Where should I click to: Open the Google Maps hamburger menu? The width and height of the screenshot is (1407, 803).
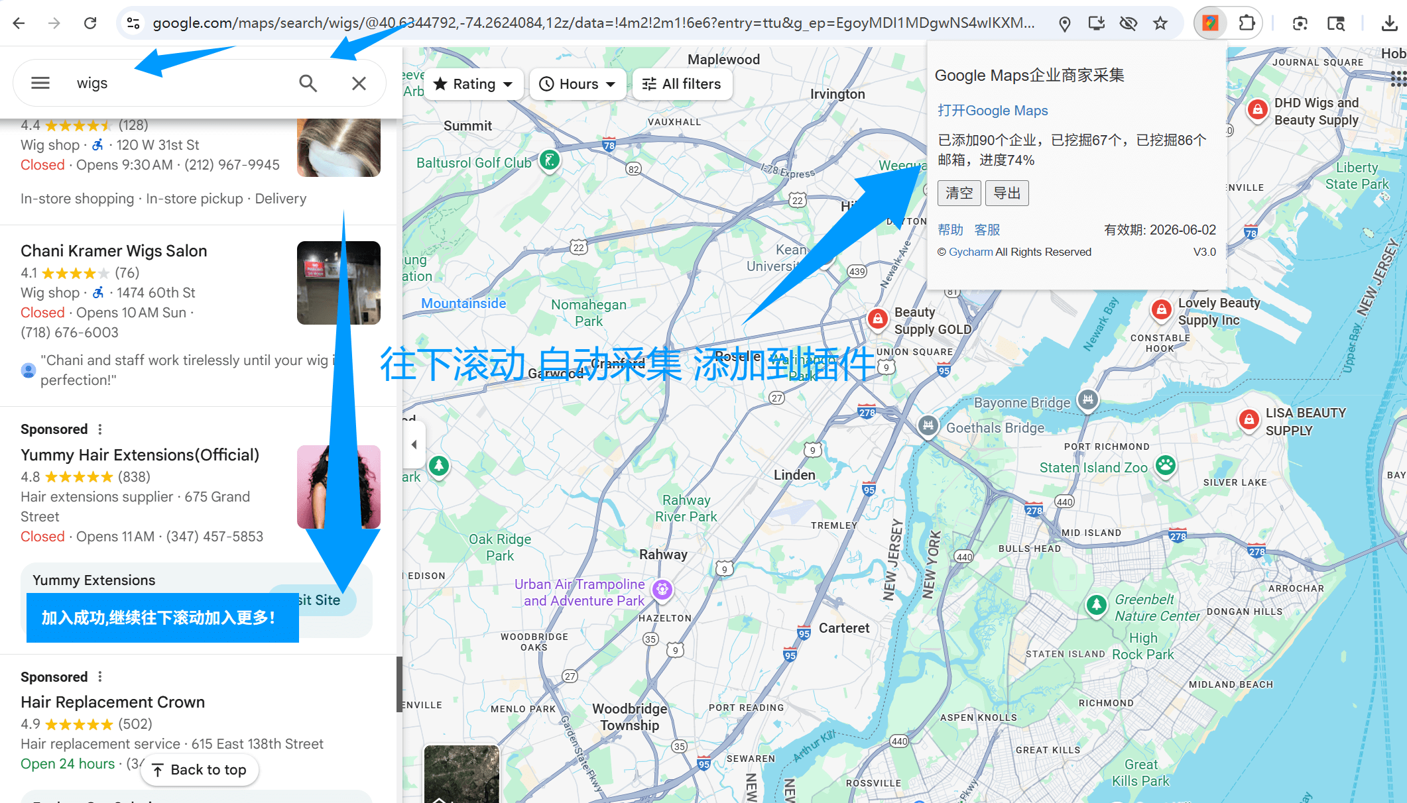[40, 83]
